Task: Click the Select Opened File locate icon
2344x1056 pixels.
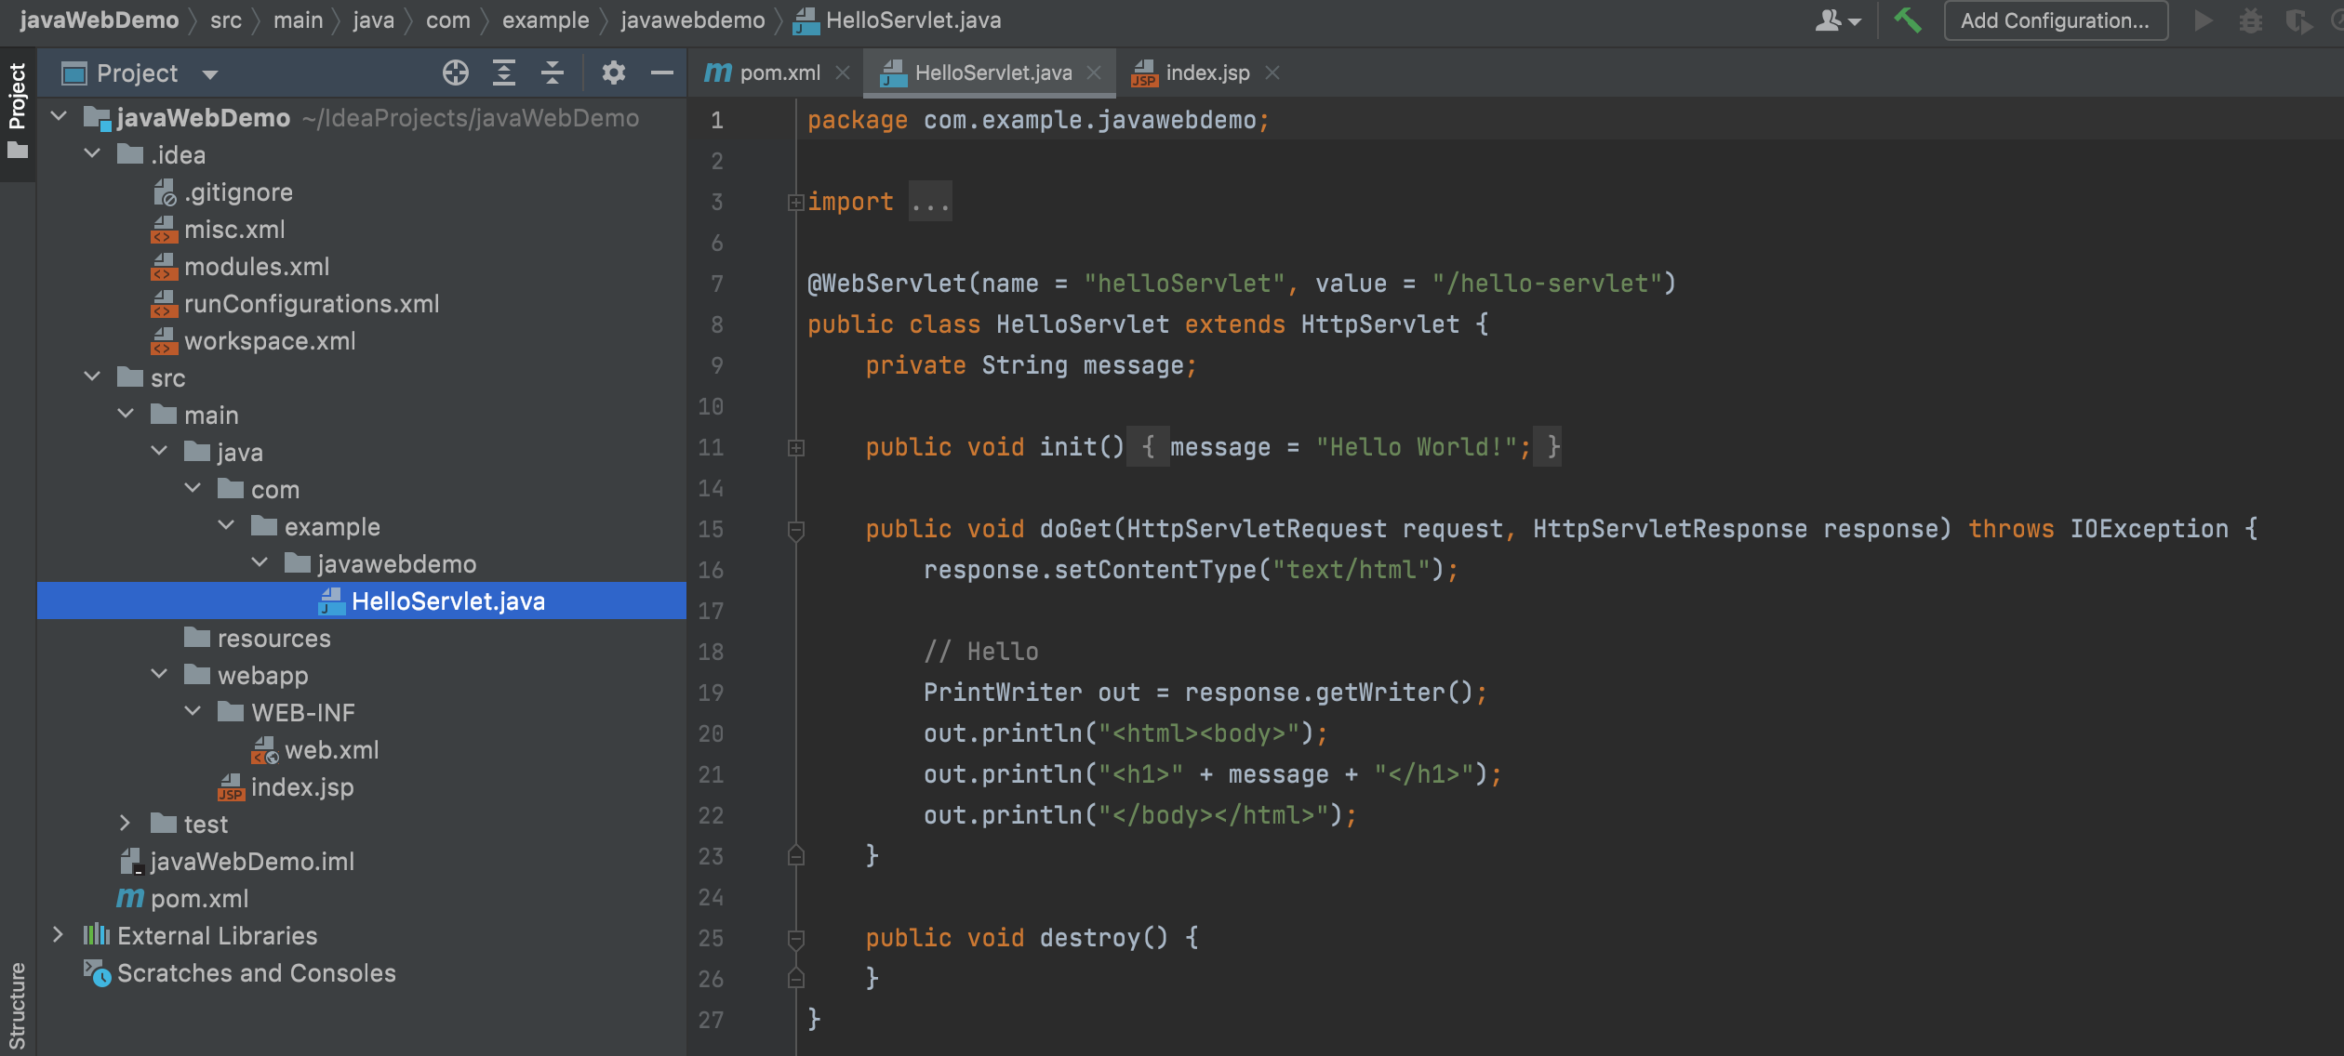Action: pyautogui.click(x=455, y=73)
